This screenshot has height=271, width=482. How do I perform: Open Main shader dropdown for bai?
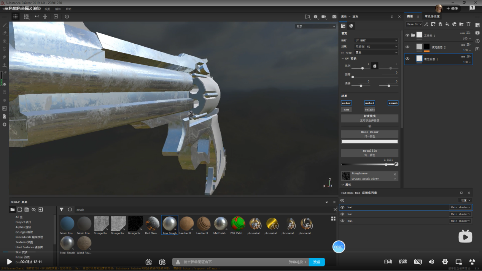460,208
